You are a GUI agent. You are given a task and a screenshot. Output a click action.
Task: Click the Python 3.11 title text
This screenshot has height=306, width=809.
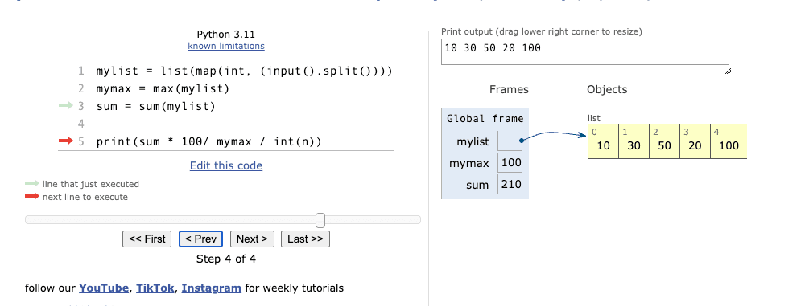pos(226,35)
